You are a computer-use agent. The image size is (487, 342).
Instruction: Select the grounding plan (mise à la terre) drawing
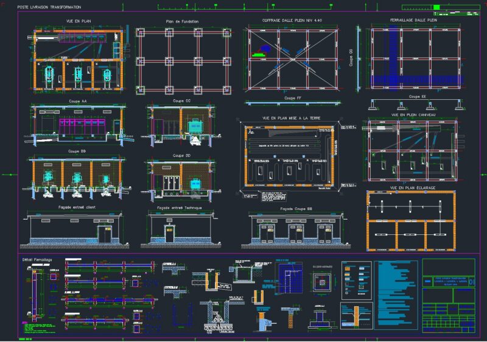click(x=290, y=158)
